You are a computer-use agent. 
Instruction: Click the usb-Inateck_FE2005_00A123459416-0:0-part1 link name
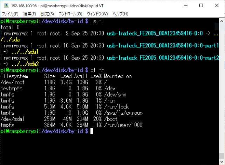[x=163, y=46]
